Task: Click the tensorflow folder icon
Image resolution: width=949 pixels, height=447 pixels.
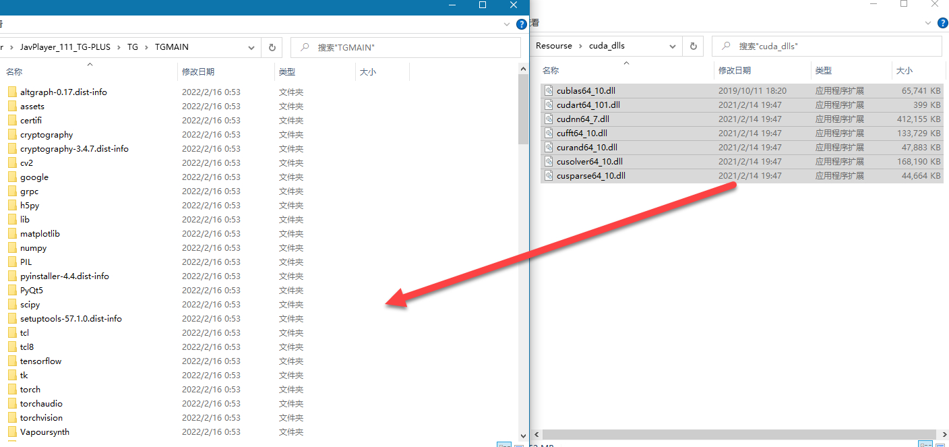Action: click(x=11, y=361)
